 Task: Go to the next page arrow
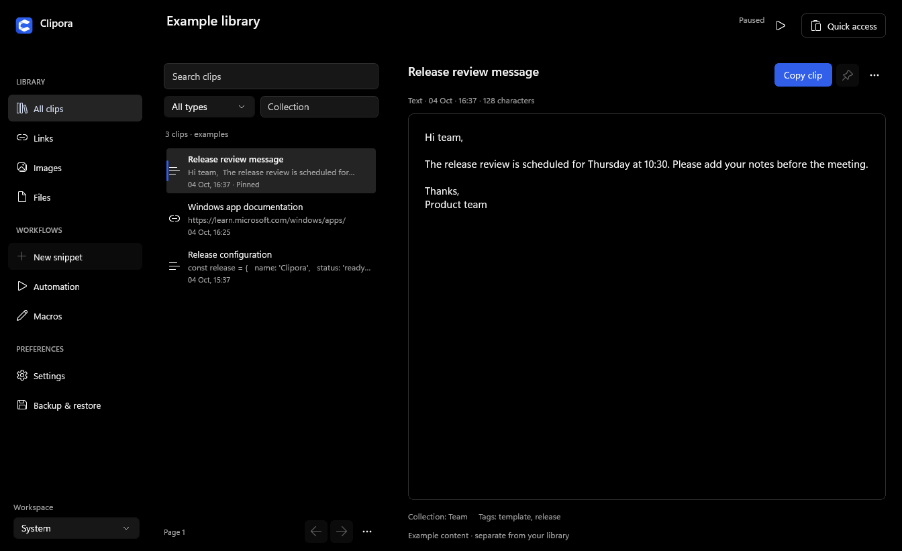342,532
